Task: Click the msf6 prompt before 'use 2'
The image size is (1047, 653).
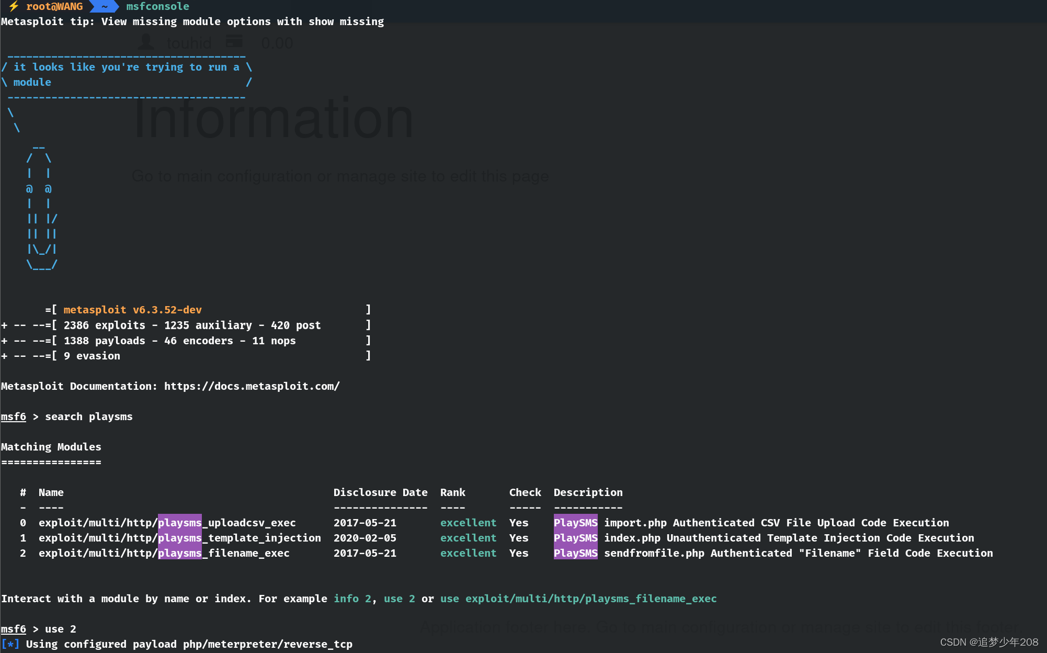Action: pos(14,629)
